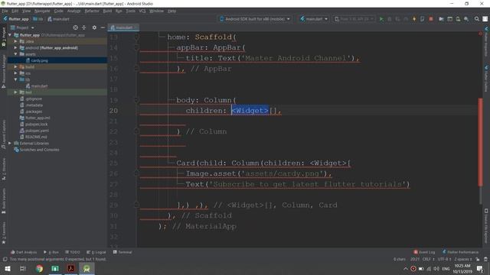Open the device selector dropdown Android SDK
Screen dimensions: 490x275
[255, 19]
